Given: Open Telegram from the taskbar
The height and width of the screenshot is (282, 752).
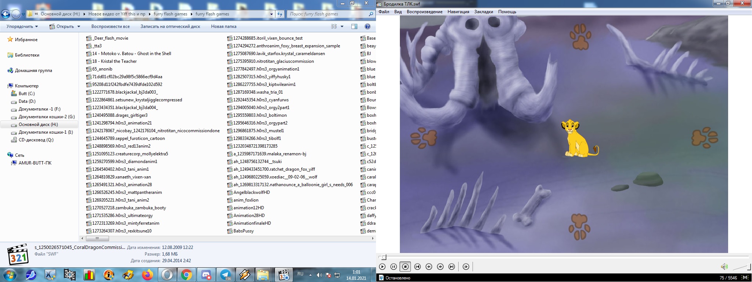Looking at the screenshot, I should pos(225,275).
